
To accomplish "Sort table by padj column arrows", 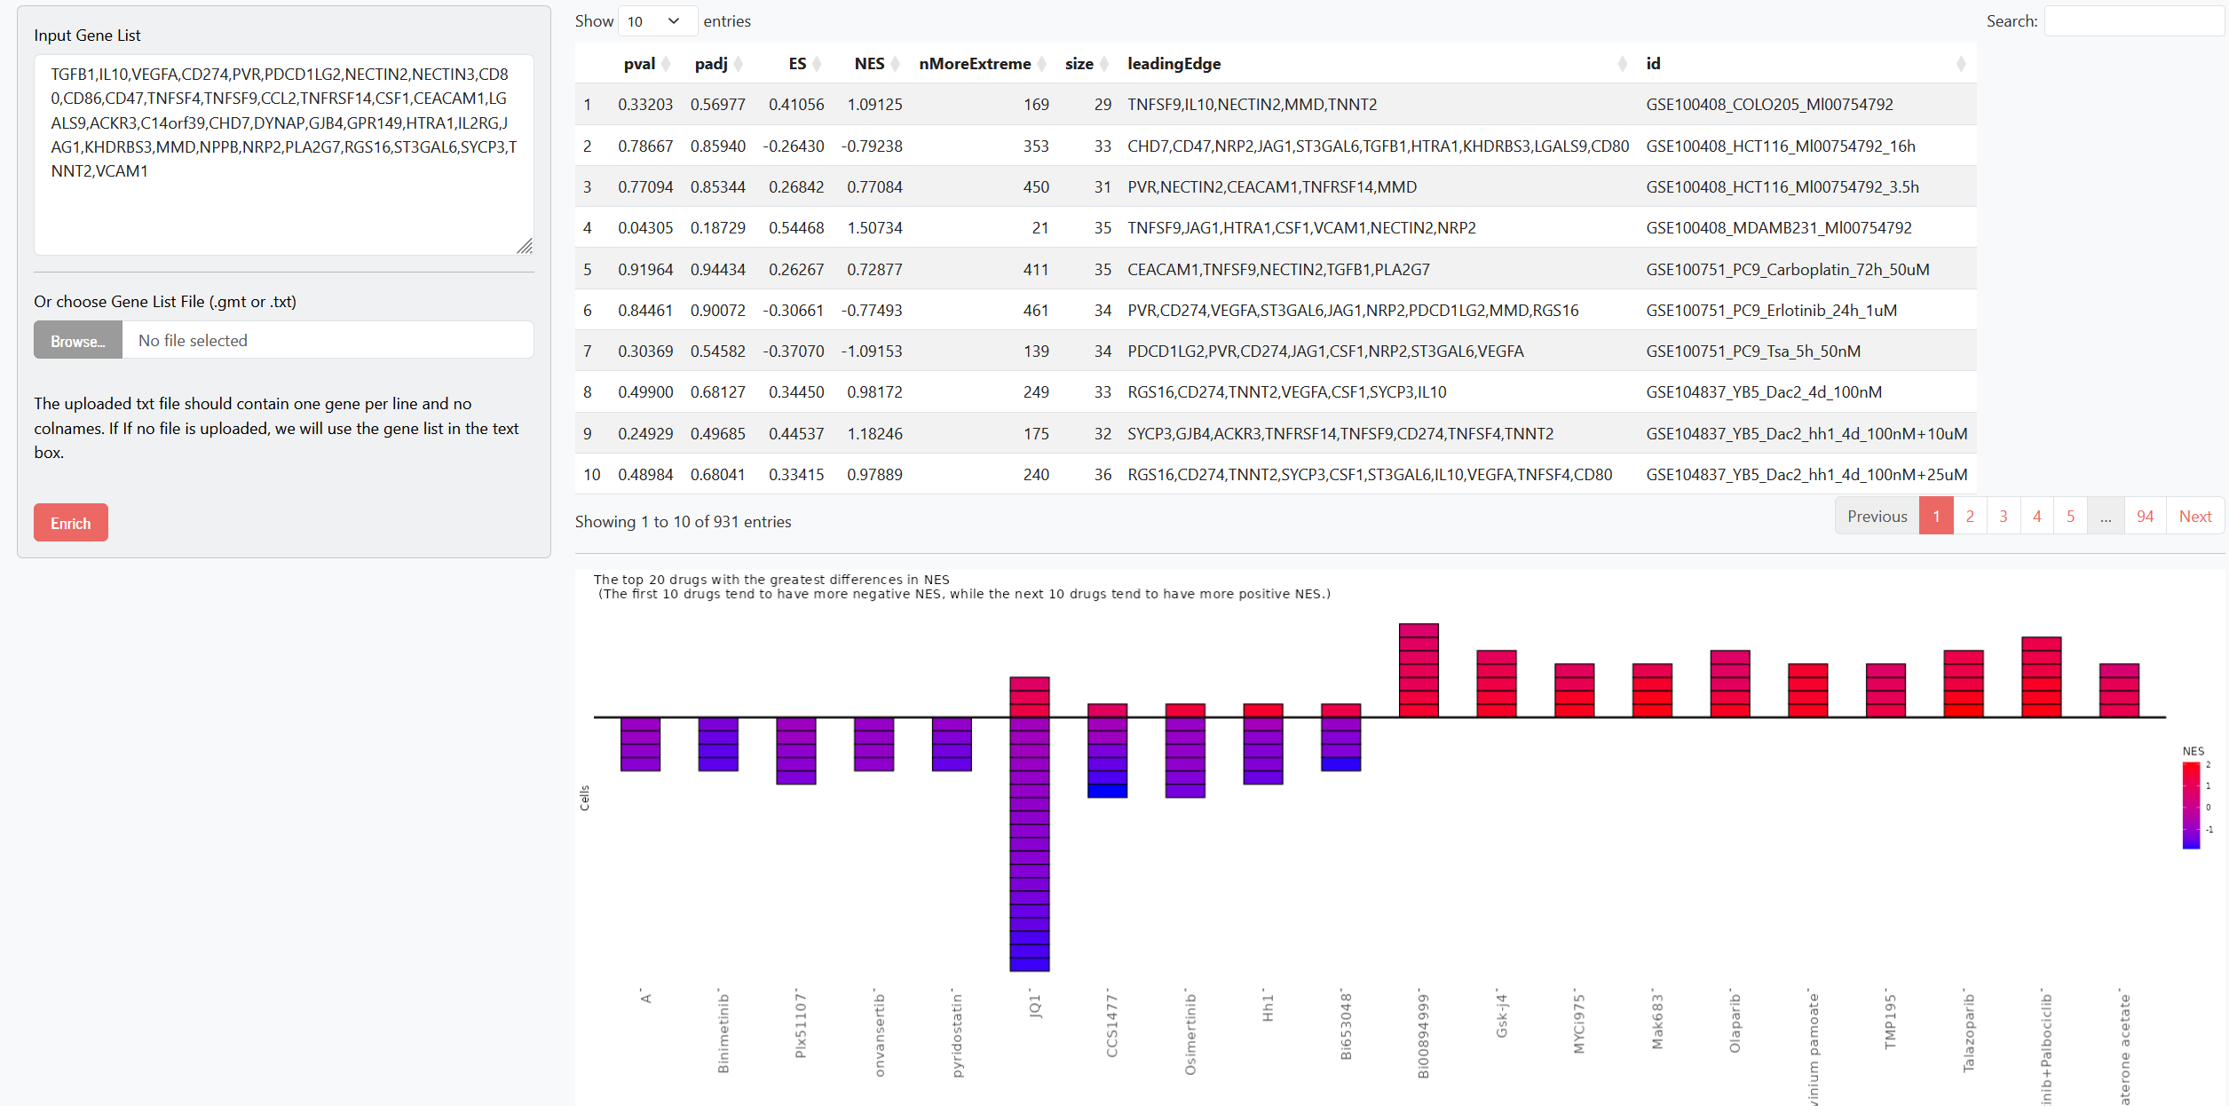I will (739, 64).
